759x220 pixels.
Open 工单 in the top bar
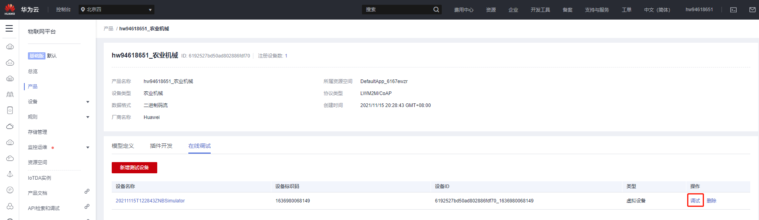627,10
